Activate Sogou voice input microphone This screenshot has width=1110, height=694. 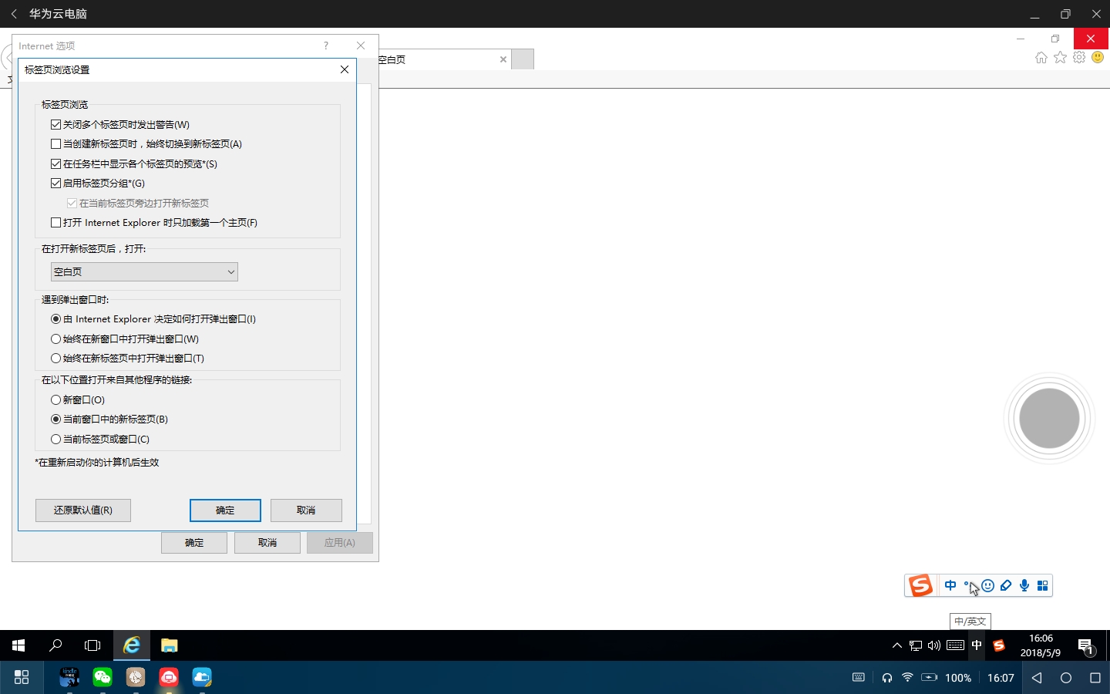1024,586
